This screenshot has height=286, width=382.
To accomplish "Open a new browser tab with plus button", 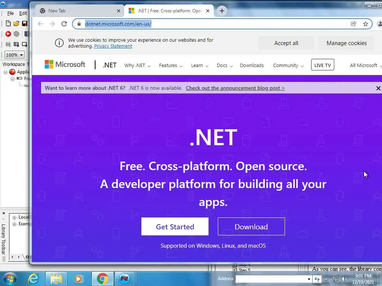I will [x=222, y=11].
